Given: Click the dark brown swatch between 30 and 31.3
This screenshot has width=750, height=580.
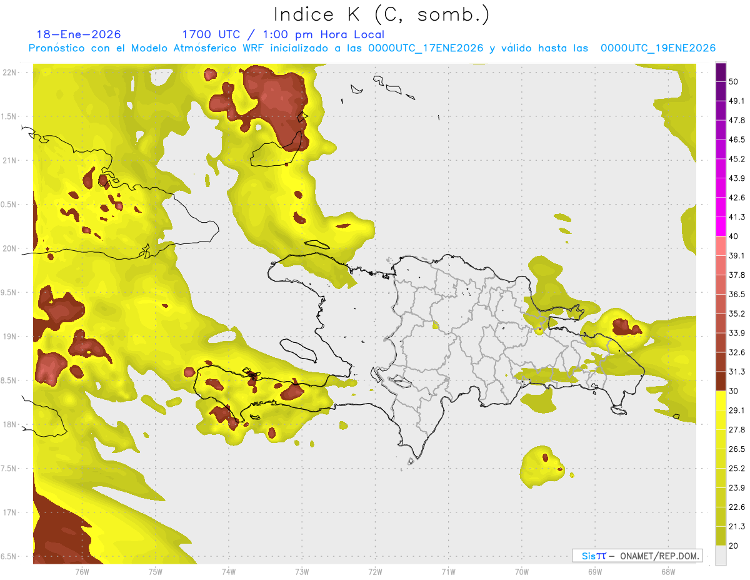Looking at the screenshot, I should point(721,381).
